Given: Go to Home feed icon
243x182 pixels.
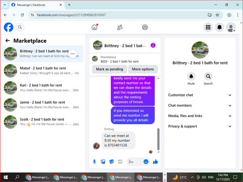Looking at the screenshot, I should [x=95, y=27].
